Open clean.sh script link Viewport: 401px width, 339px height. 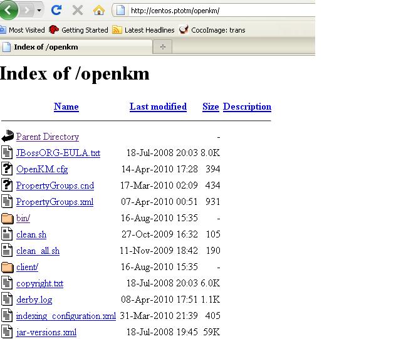tap(31, 234)
